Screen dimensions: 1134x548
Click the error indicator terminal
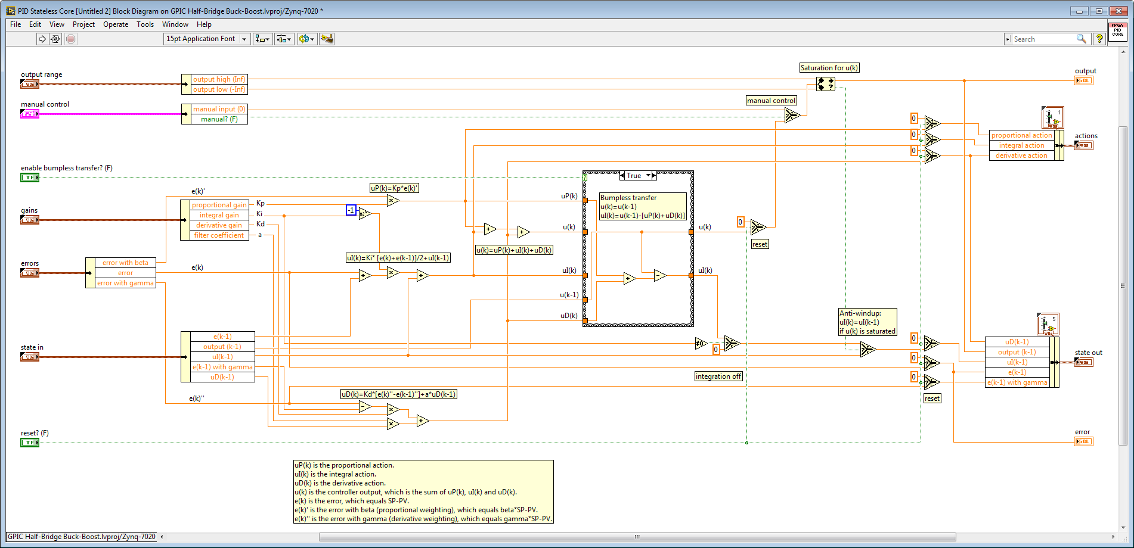[1084, 441]
